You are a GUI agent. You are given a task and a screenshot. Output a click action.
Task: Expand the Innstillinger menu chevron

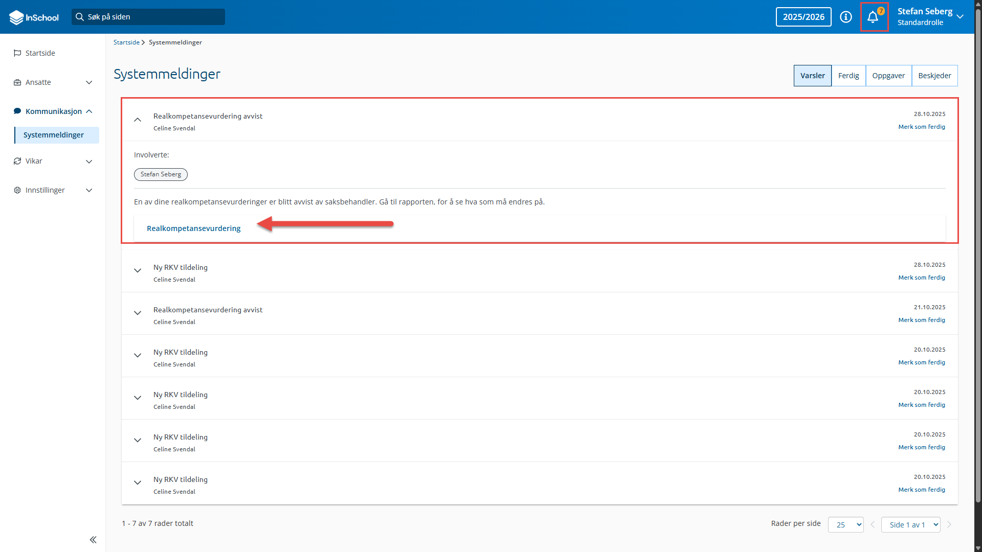coord(89,190)
